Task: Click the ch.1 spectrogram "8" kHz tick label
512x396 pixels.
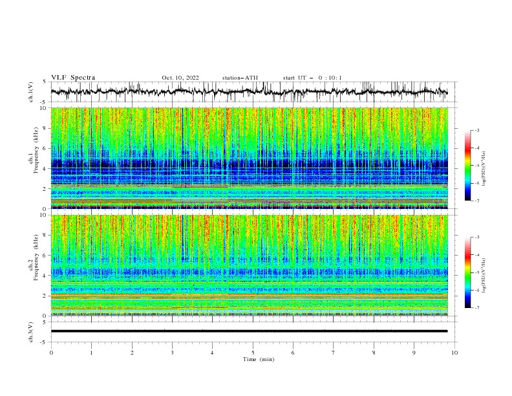Action: pos(45,128)
